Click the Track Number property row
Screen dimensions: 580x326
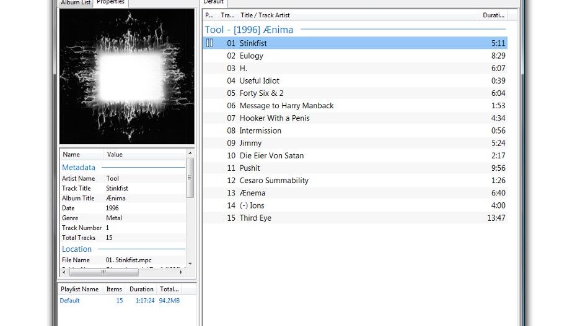[123, 228]
